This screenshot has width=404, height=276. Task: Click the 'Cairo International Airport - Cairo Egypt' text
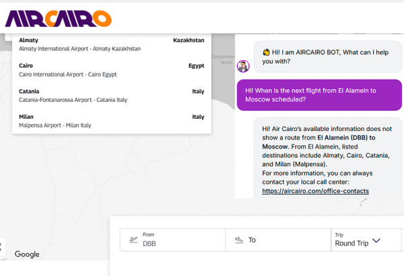point(68,75)
